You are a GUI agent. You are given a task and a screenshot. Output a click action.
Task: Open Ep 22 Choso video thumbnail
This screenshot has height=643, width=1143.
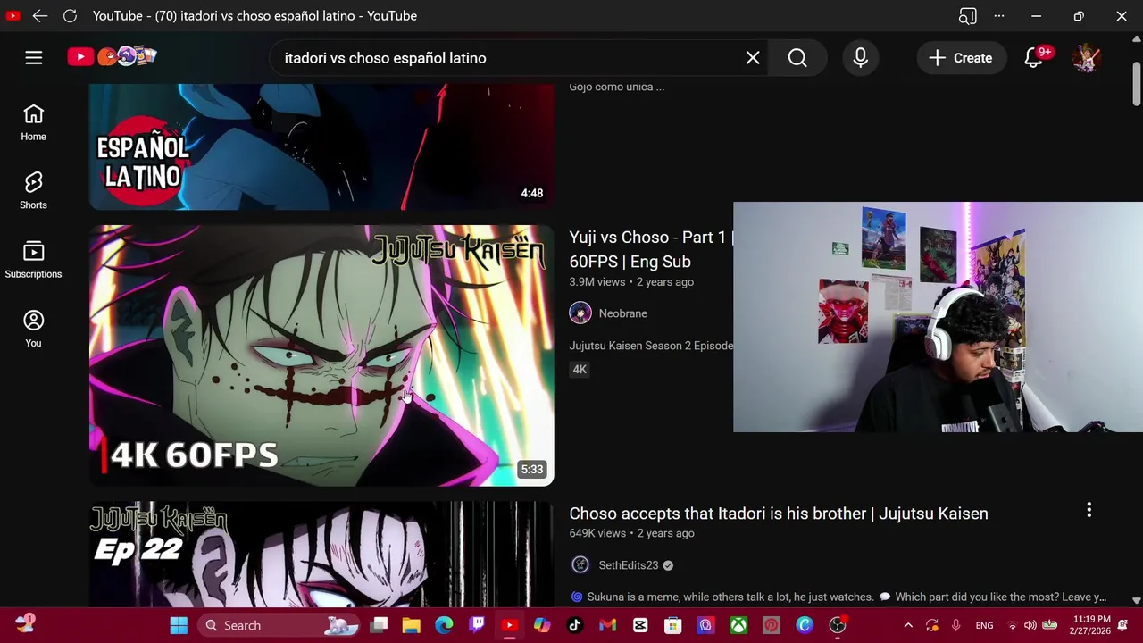(321, 555)
